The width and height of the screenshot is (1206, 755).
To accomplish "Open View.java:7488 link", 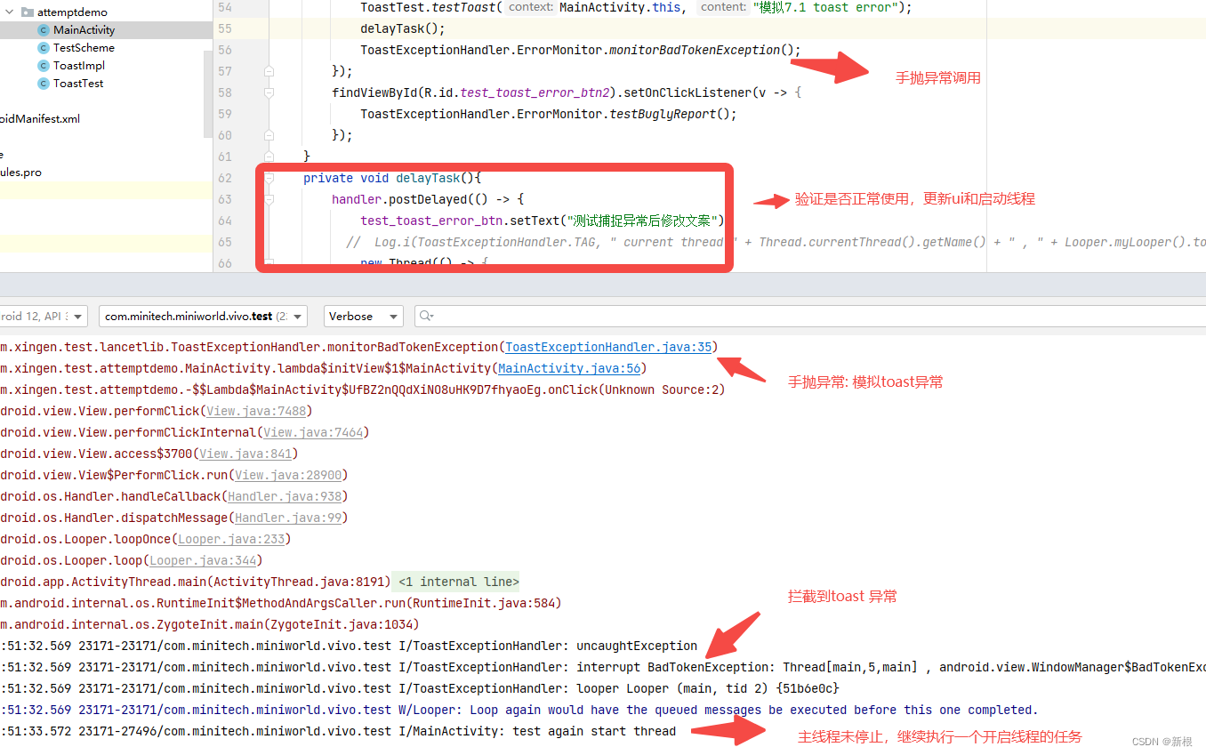I will pos(256,411).
